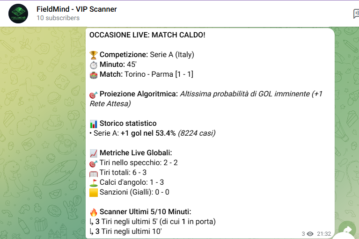Open the FieldMind channel avatar

pos(18,14)
